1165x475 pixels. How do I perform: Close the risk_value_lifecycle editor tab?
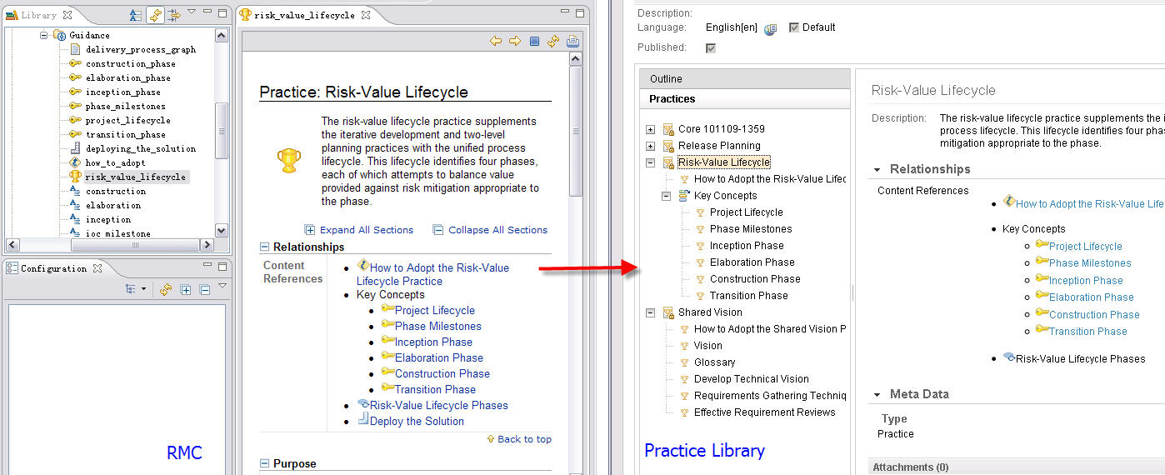(x=365, y=15)
